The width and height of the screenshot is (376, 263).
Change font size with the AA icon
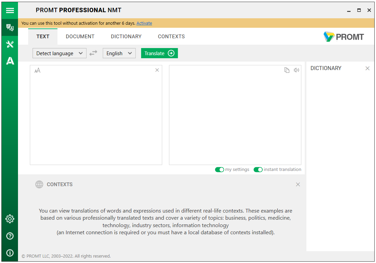[x=37, y=70]
